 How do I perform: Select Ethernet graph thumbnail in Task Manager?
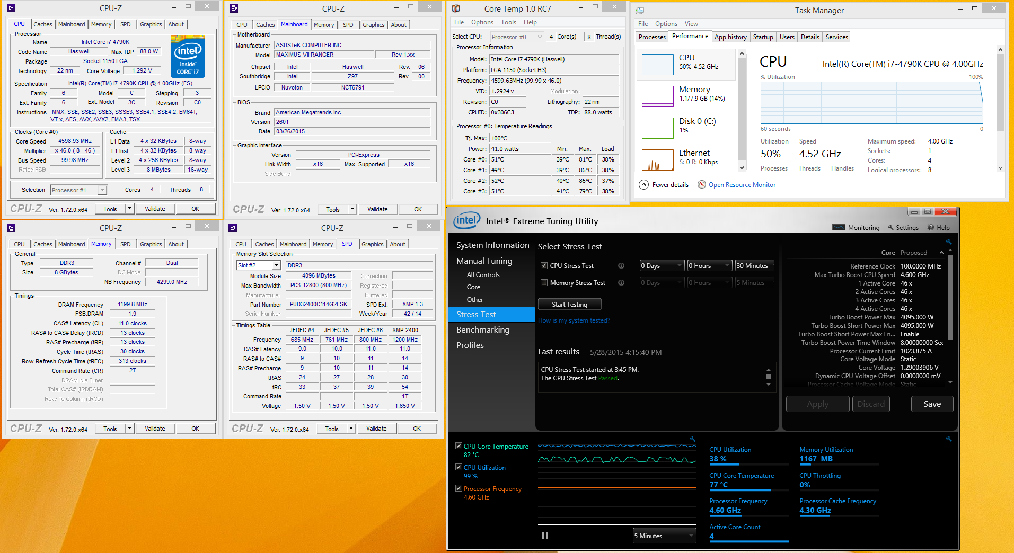[657, 159]
